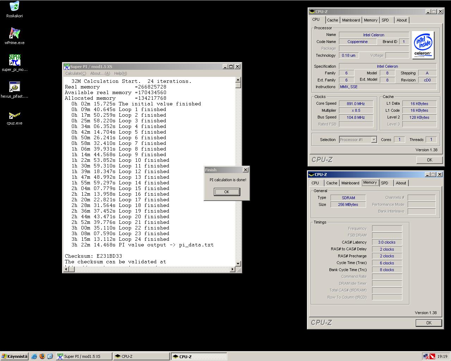Click the third quick launch icon

tap(50, 356)
